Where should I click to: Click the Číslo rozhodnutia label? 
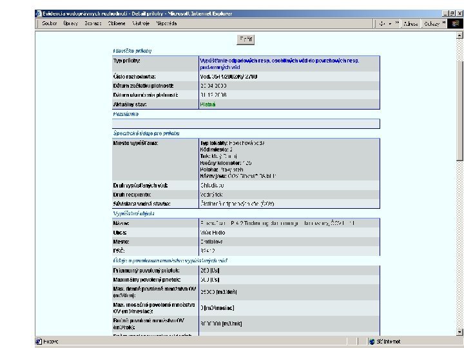tap(134, 77)
